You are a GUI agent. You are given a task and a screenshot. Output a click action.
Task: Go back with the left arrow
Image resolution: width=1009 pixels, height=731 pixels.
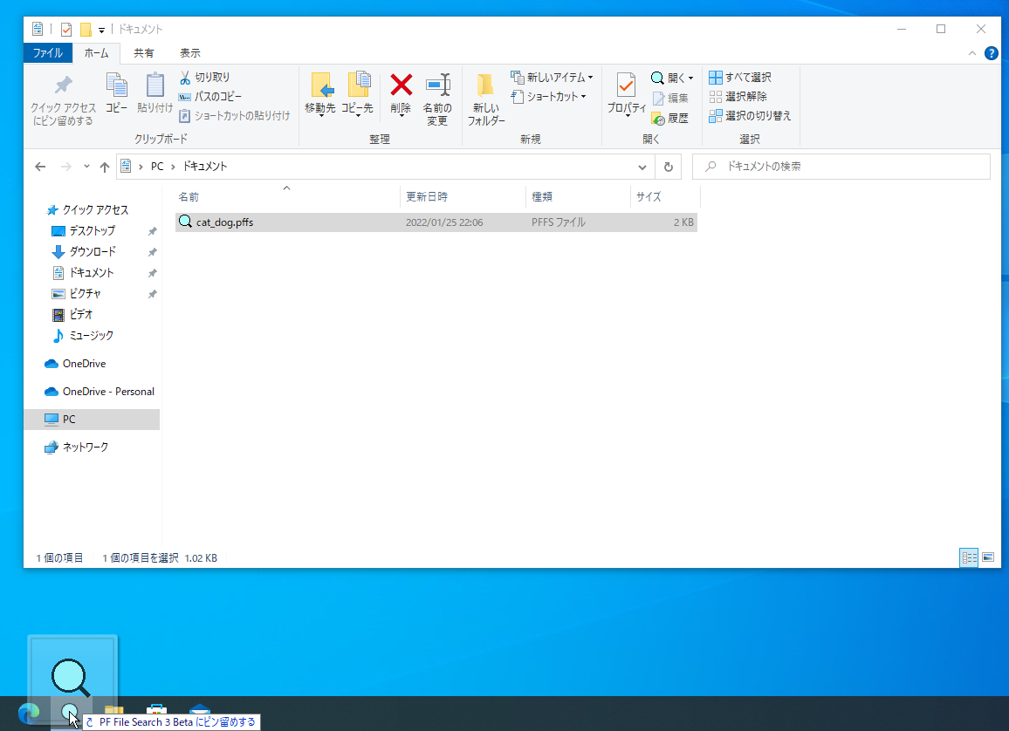40,167
